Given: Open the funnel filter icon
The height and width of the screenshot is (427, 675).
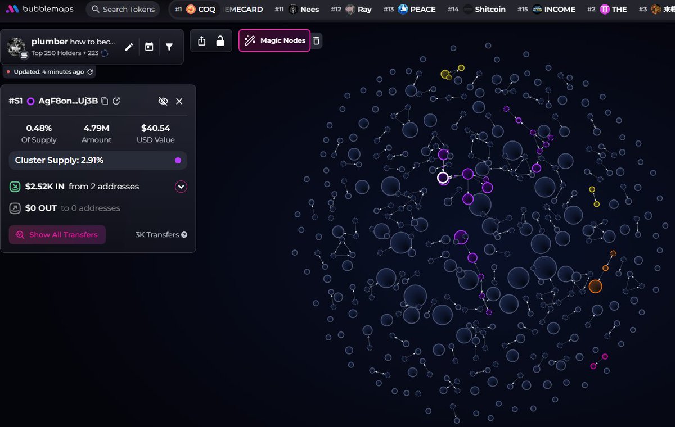Looking at the screenshot, I should [169, 47].
